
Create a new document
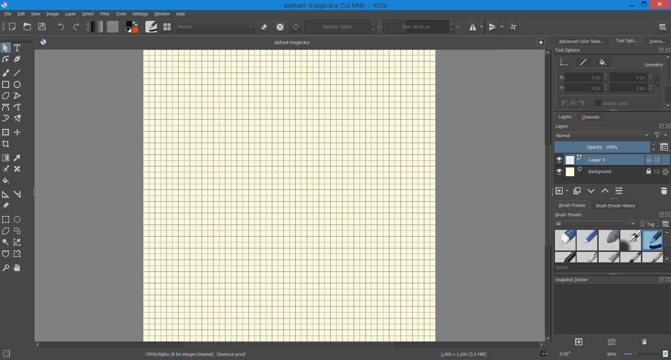tap(12, 27)
